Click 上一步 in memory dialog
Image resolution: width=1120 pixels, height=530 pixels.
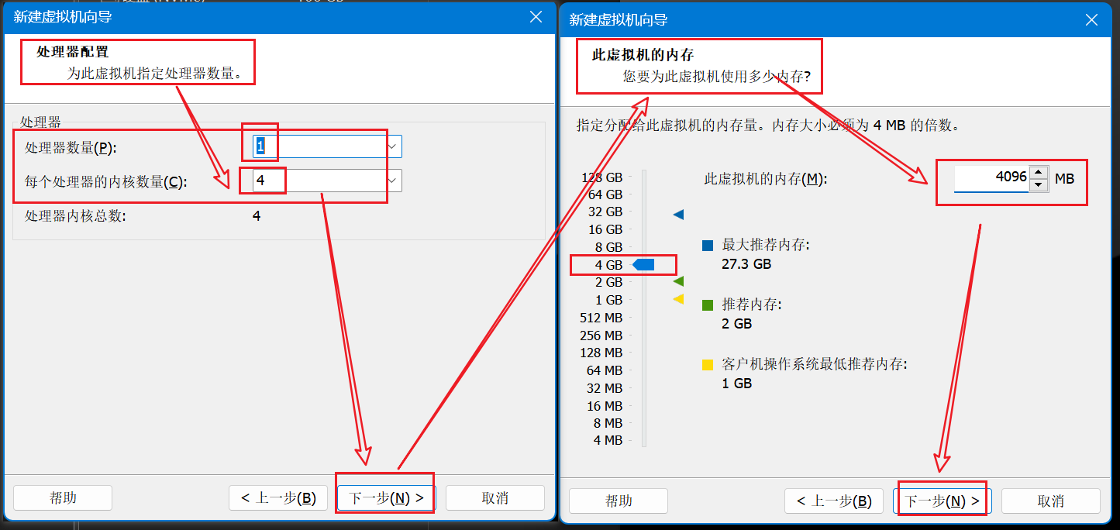pos(834,501)
